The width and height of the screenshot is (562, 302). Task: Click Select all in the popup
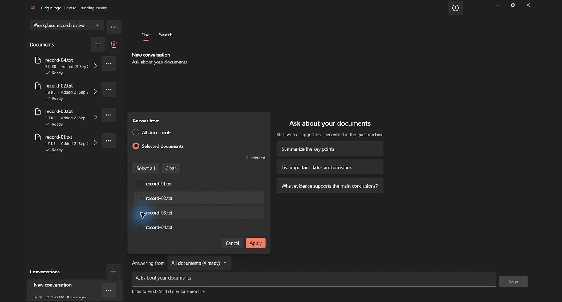coord(145,168)
